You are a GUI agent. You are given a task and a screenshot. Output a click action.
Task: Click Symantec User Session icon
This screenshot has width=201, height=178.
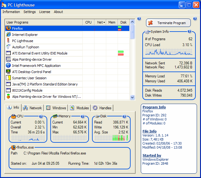click(x=8, y=78)
